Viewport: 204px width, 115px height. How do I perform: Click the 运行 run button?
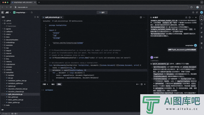coord(102,12)
